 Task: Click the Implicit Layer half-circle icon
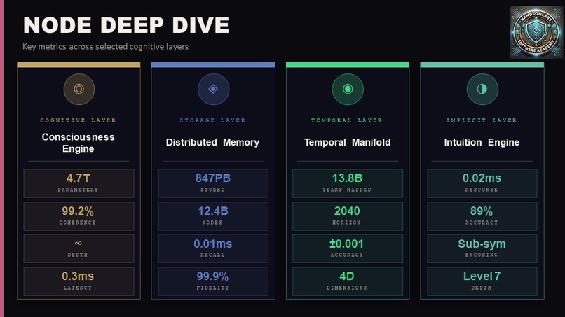482,90
